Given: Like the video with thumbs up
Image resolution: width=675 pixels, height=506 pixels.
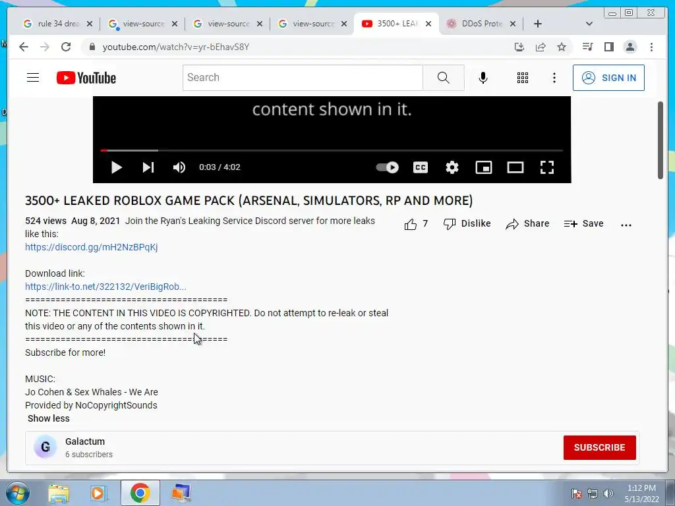Looking at the screenshot, I should click(416, 224).
